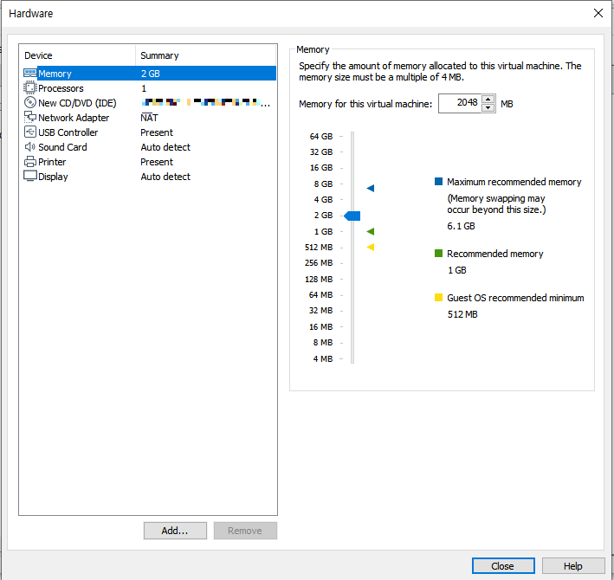Viewport: 614px width, 580px height.
Task: Click the Device column header
Action: [x=38, y=55]
